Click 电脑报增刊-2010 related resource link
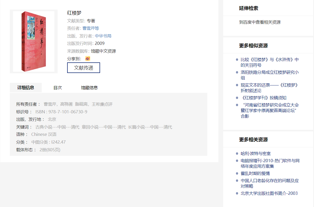314x207 pixels. (x=270, y=163)
